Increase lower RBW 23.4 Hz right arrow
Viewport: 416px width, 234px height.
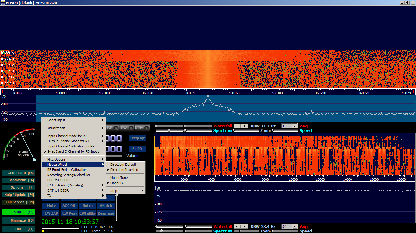coord(245,226)
